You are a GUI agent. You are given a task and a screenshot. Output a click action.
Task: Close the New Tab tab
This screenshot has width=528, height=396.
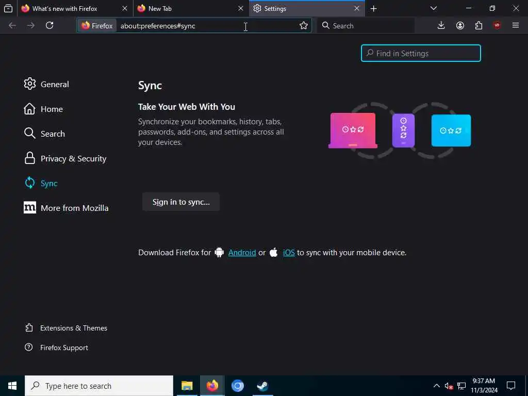(240, 8)
